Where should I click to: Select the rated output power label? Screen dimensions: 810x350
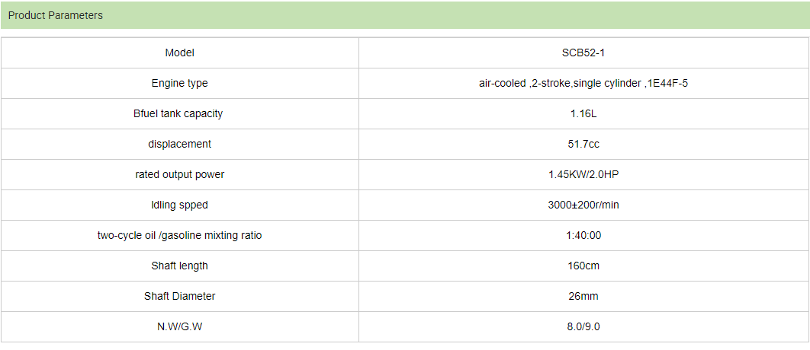pos(180,175)
